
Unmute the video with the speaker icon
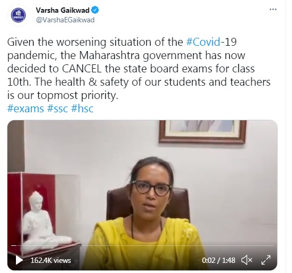pos(247,260)
